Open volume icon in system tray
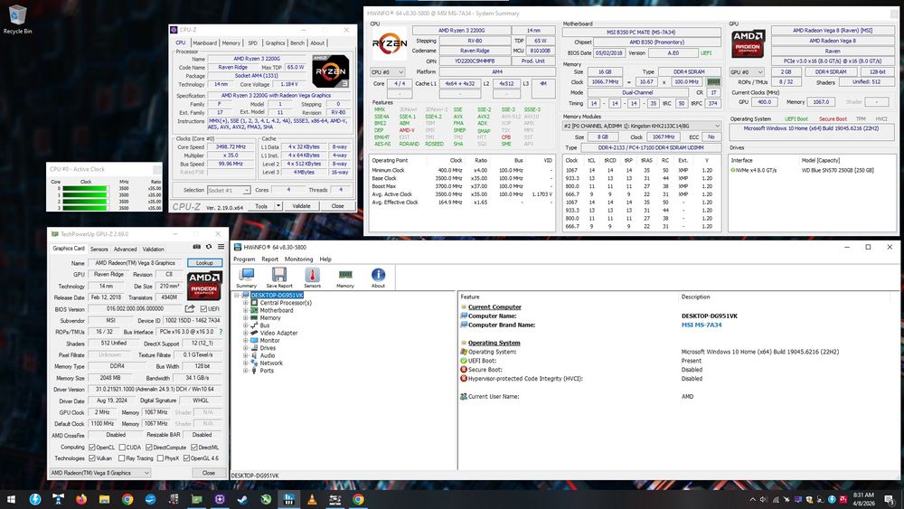904x509 pixels. [764, 499]
